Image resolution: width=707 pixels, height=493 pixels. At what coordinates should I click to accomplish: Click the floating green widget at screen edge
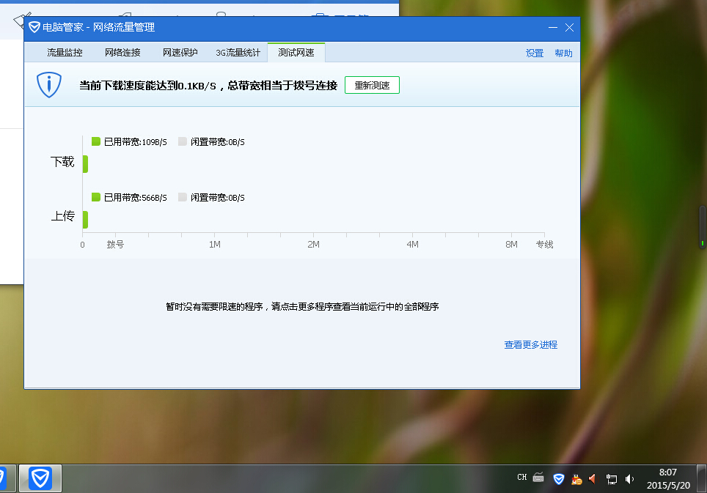pyautogui.click(x=703, y=227)
